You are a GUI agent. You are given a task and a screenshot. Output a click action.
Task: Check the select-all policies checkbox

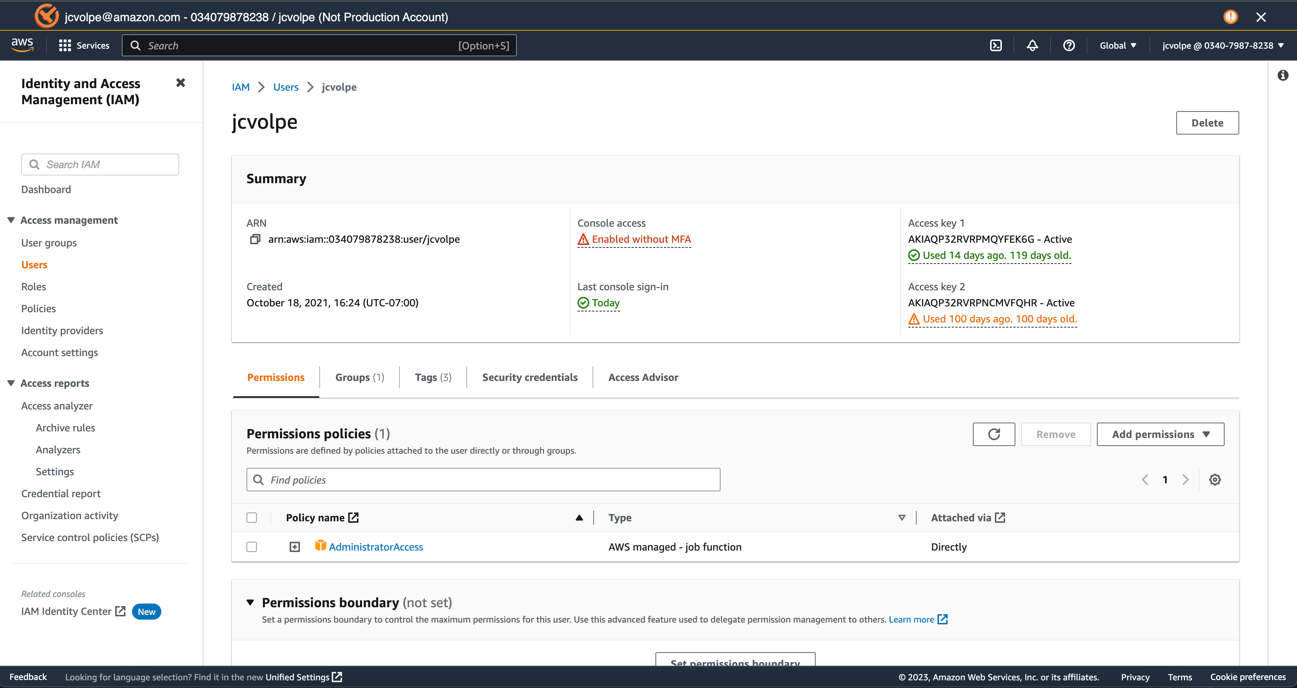252,517
